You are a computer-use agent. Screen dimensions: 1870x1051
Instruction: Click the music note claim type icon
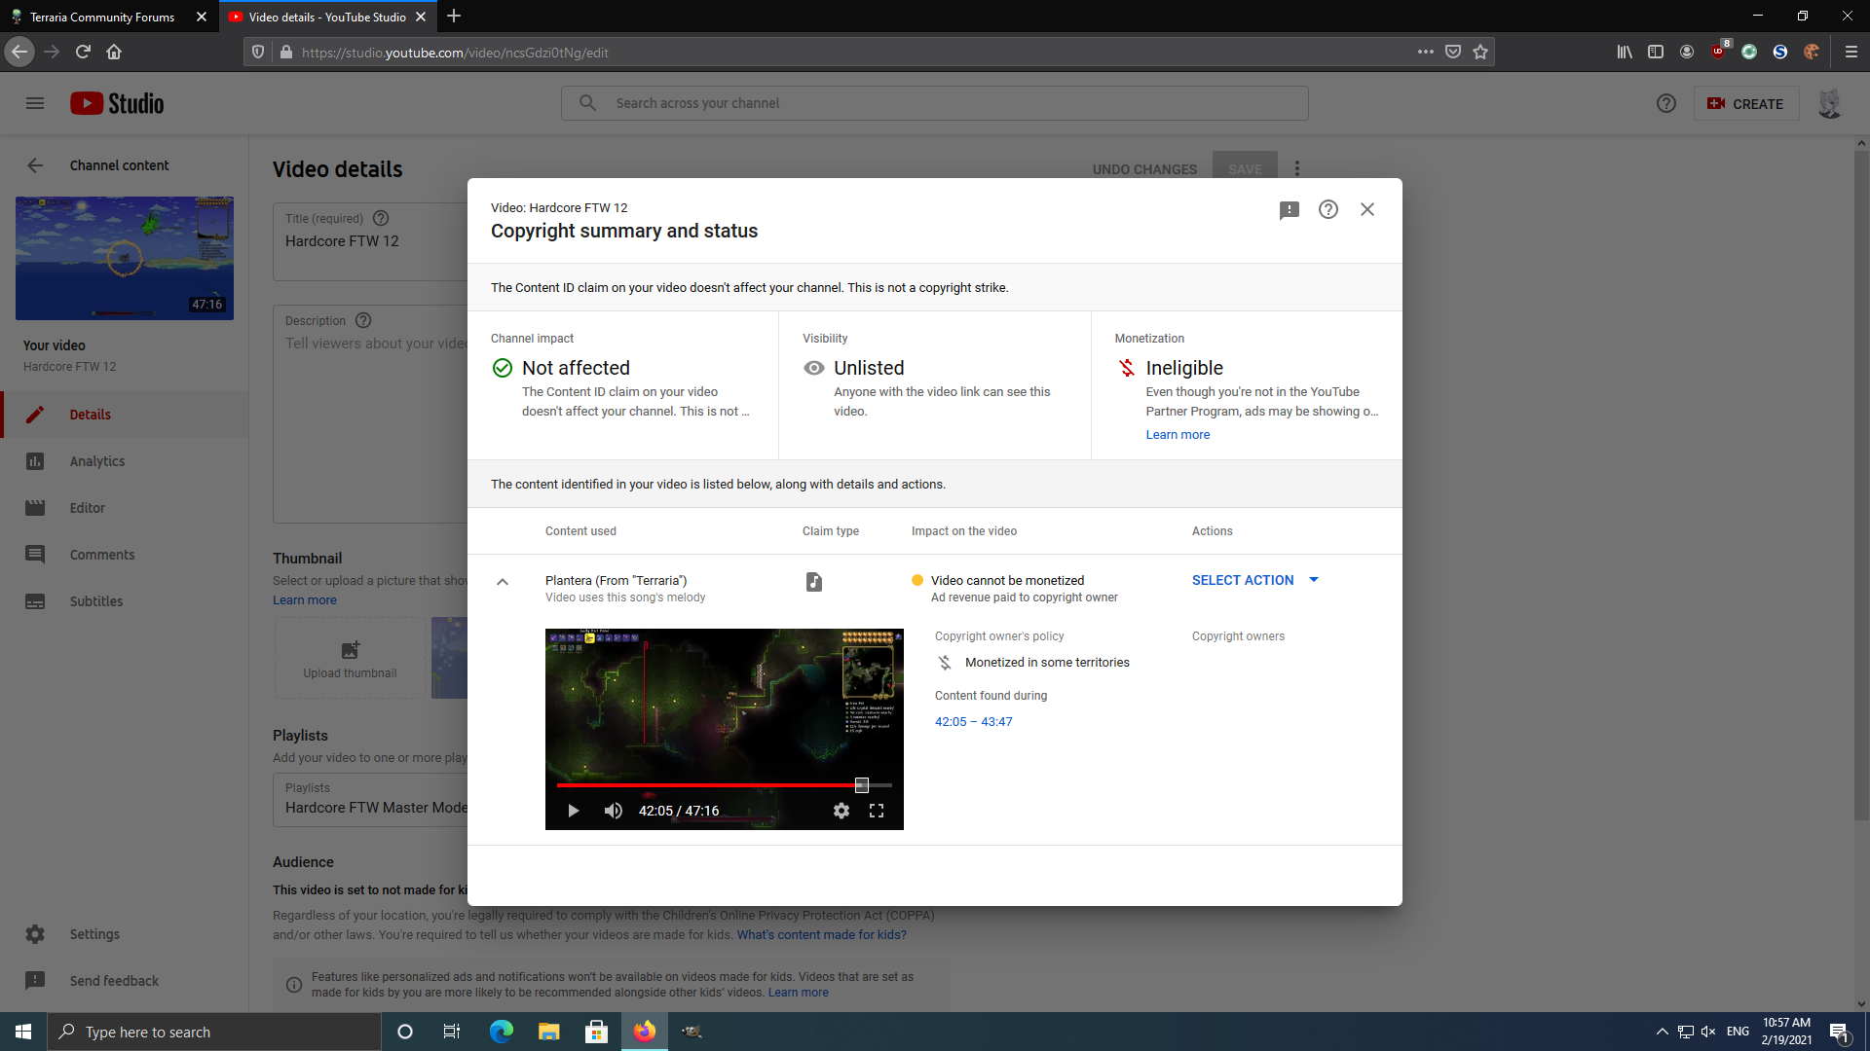click(814, 582)
